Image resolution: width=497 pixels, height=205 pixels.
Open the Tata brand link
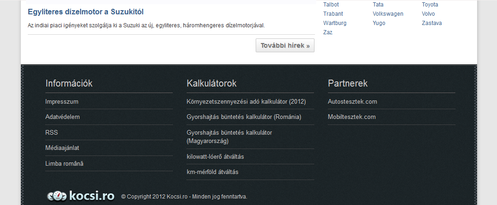(378, 5)
